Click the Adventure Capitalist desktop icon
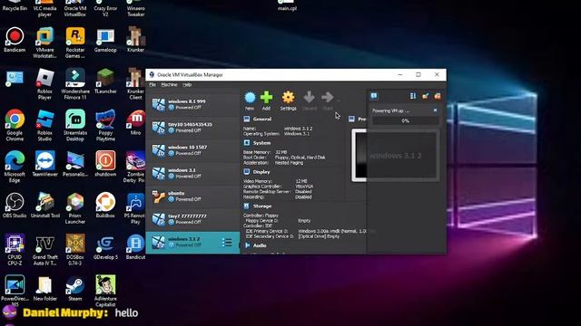Image resolution: width=581 pixels, height=326 pixels. (105, 292)
